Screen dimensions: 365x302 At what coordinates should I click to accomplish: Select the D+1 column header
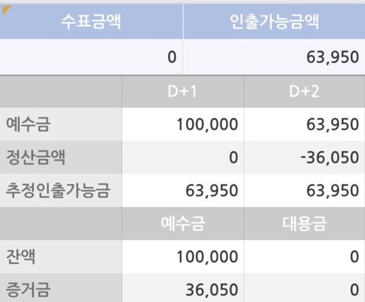click(183, 92)
